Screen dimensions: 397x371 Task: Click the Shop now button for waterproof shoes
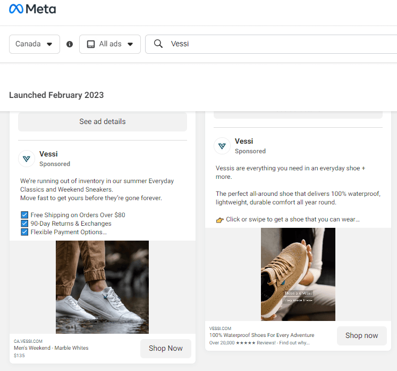(x=361, y=335)
